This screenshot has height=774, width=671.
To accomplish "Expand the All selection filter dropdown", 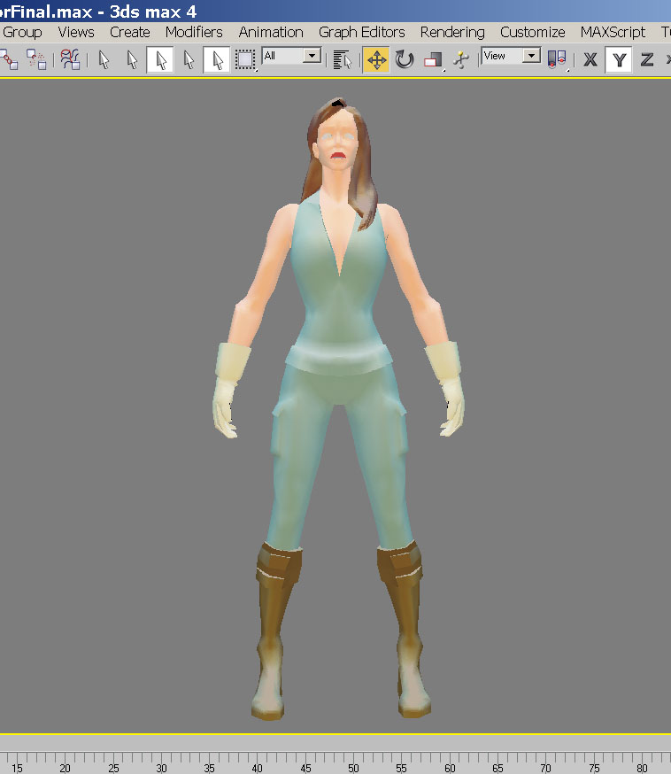I will coord(312,56).
